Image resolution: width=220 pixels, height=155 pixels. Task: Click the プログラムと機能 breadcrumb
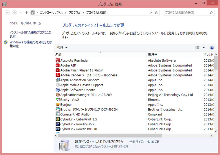point(96,13)
